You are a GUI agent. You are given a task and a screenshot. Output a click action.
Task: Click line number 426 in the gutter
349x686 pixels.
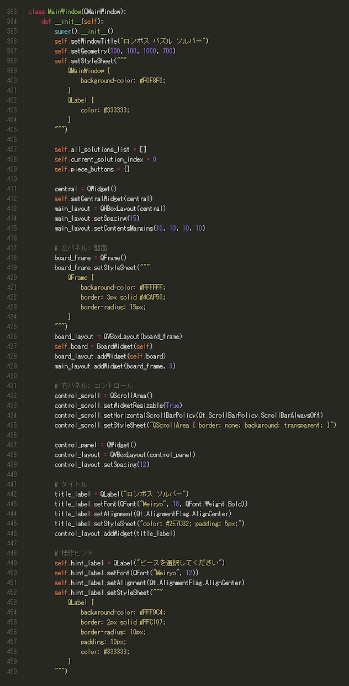11,336
